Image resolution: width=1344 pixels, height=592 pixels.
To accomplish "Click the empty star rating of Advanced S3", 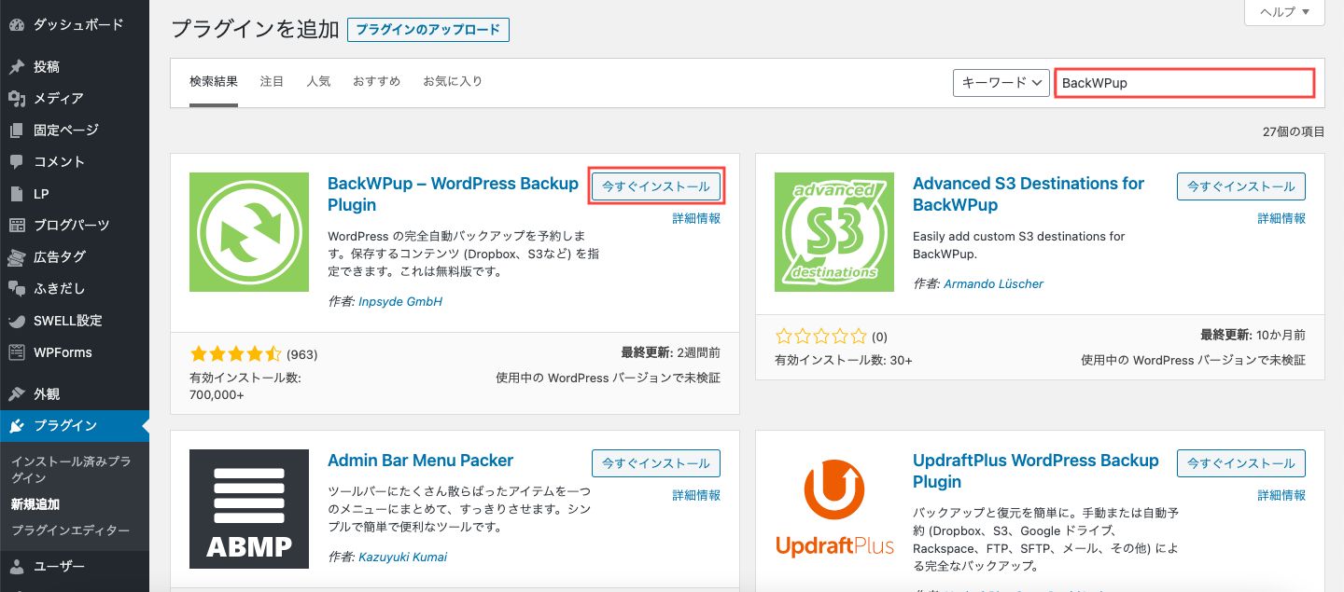I will click(820, 336).
